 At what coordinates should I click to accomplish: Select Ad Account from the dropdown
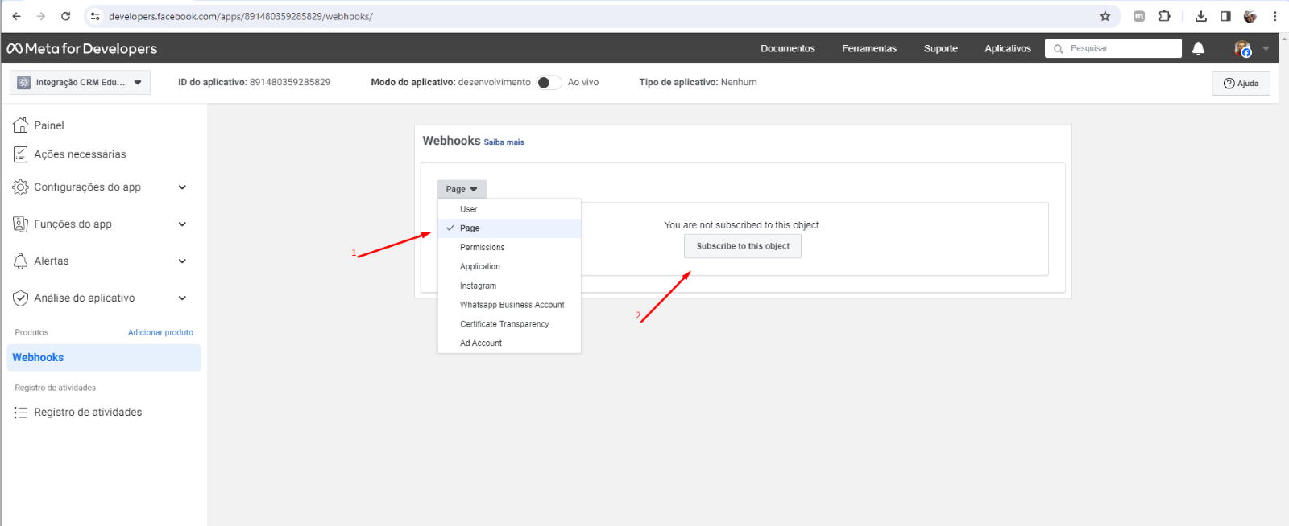pyautogui.click(x=509, y=343)
